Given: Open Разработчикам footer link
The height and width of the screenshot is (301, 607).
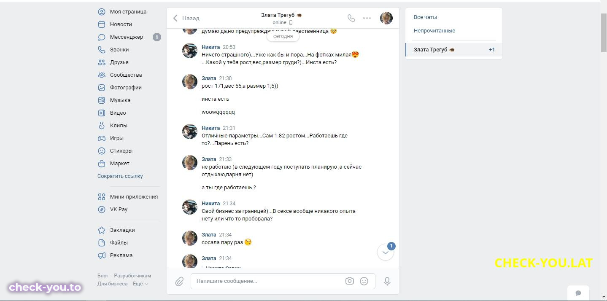Looking at the screenshot, I should pos(132,276).
